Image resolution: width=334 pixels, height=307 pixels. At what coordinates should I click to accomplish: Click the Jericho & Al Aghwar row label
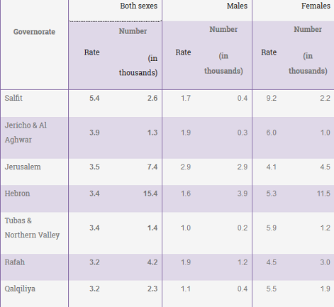click(26, 133)
